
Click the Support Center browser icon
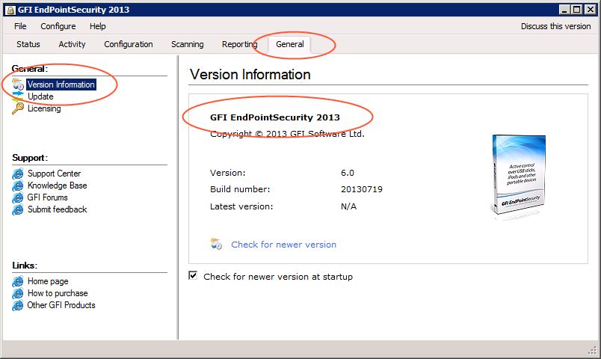point(18,174)
